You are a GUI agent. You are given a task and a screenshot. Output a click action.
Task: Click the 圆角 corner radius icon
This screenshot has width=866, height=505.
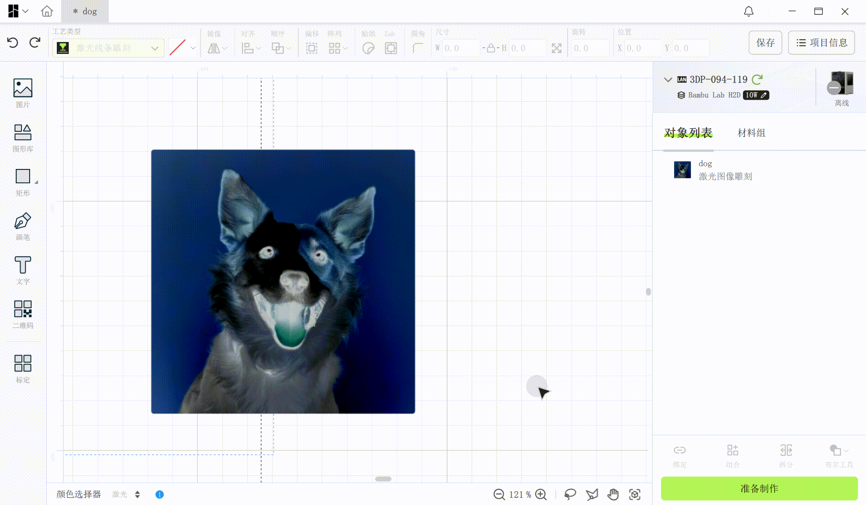pos(418,48)
